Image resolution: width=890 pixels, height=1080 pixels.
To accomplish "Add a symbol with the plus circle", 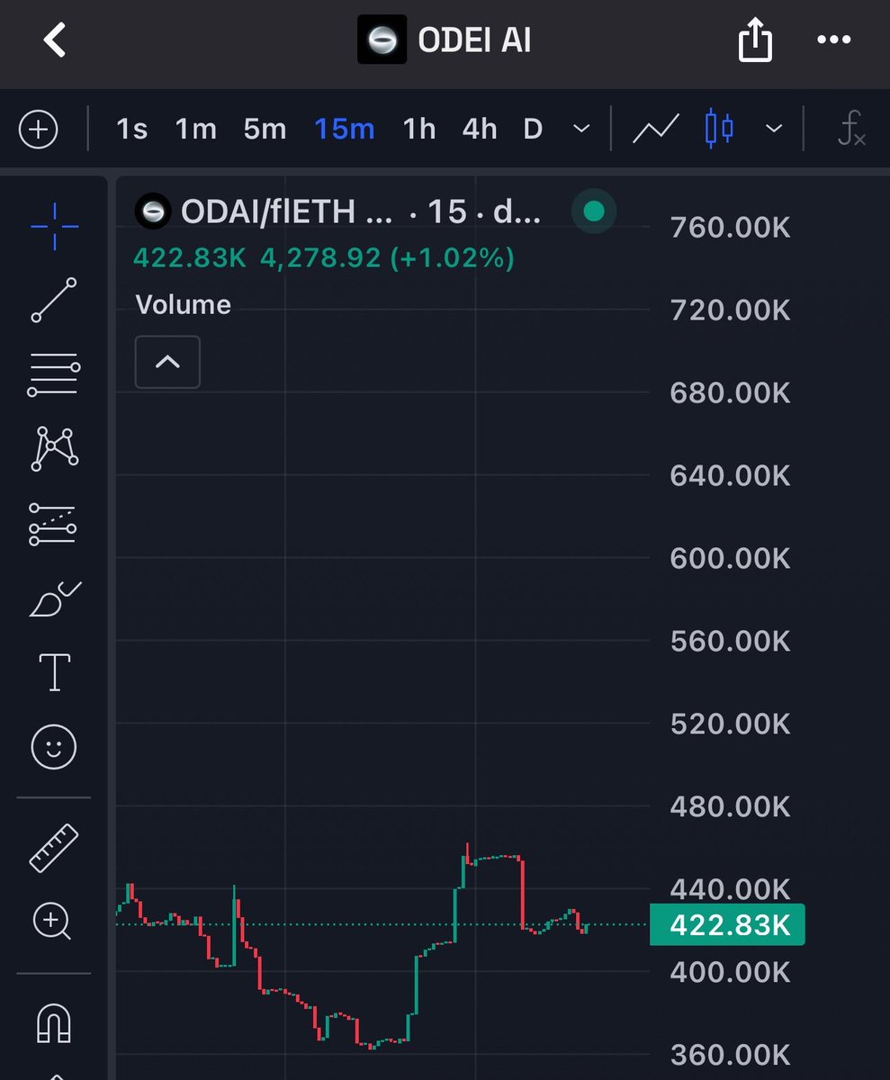I will pyautogui.click(x=39, y=130).
